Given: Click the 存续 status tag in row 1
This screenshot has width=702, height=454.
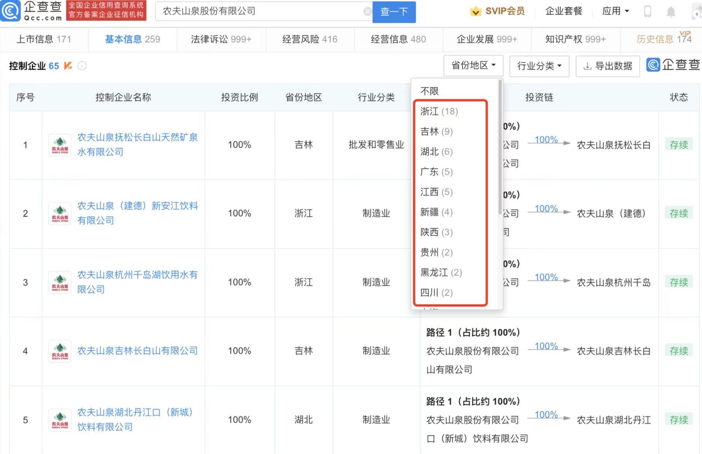Looking at the screenshot, I should [679, 145].
